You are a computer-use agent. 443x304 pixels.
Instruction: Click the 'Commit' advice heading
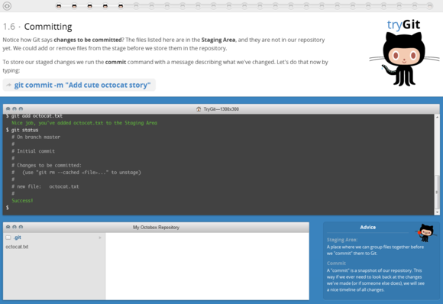pyautogui.click(x=336, y=264)
